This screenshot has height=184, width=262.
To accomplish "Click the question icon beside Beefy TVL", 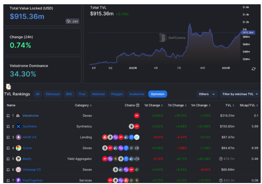I will 221,159.
